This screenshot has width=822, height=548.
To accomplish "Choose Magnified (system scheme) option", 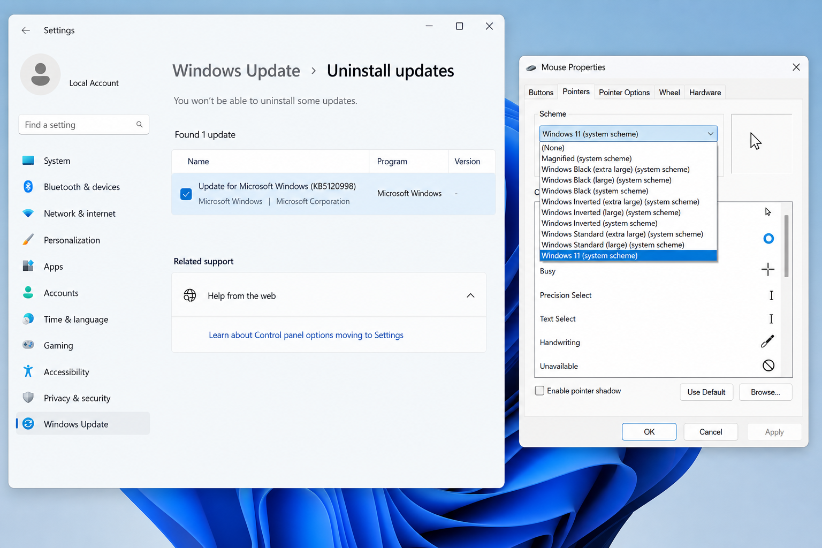I will coord(628,158).
